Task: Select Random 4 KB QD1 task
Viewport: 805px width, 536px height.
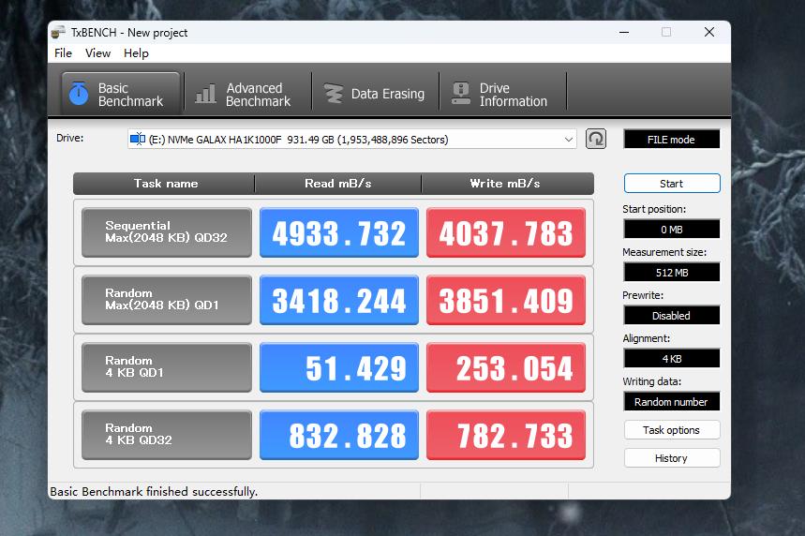Action: [166, 367]
